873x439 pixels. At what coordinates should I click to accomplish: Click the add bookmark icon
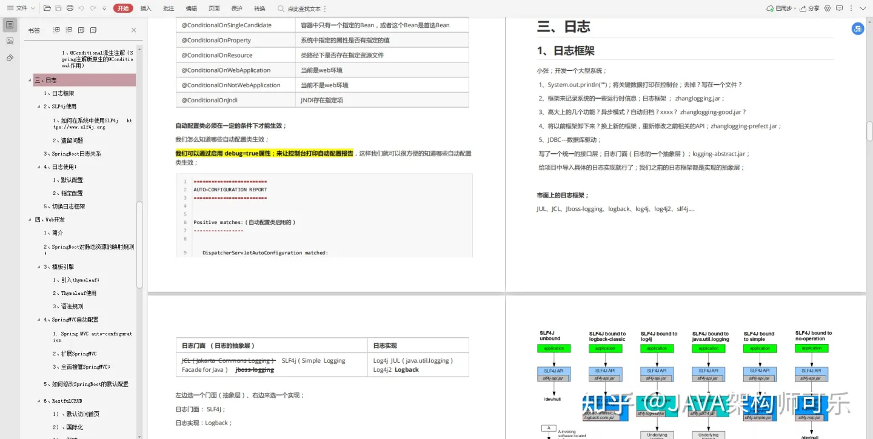click(81, 30)
